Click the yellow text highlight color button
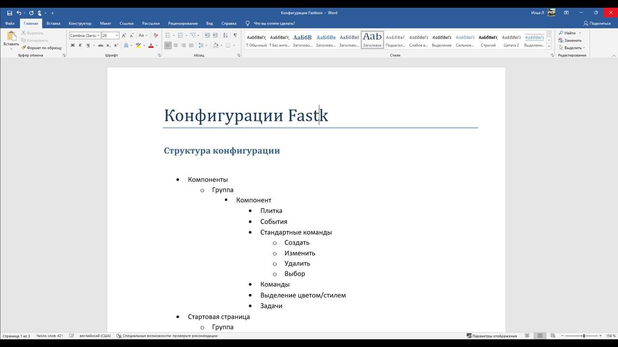 point(138,45)
